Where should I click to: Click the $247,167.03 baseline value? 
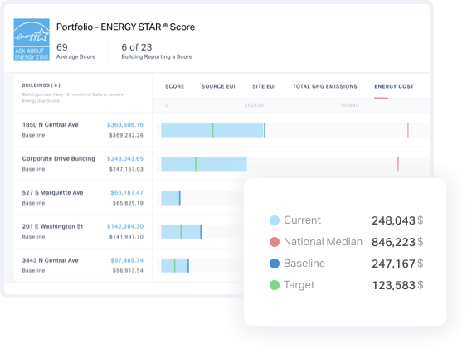pyautogui.click(x=126, y=169)
